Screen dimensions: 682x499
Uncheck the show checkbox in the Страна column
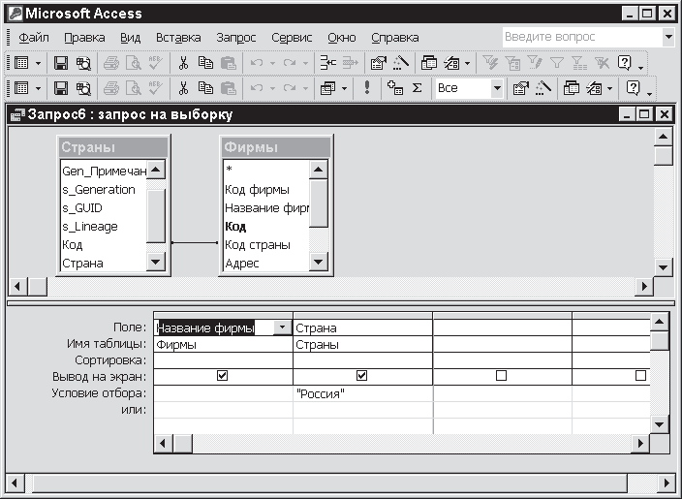(x=361, y=376)
